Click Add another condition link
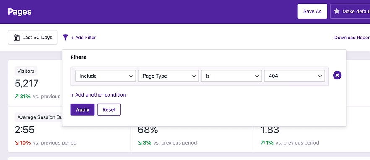 (99, 95)
